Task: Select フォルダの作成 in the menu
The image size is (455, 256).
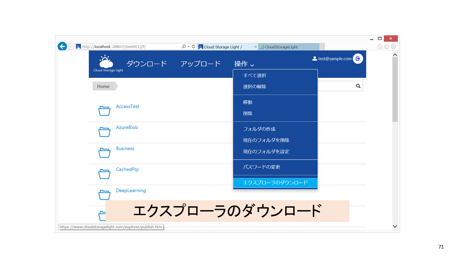Action: click(259, 129)
